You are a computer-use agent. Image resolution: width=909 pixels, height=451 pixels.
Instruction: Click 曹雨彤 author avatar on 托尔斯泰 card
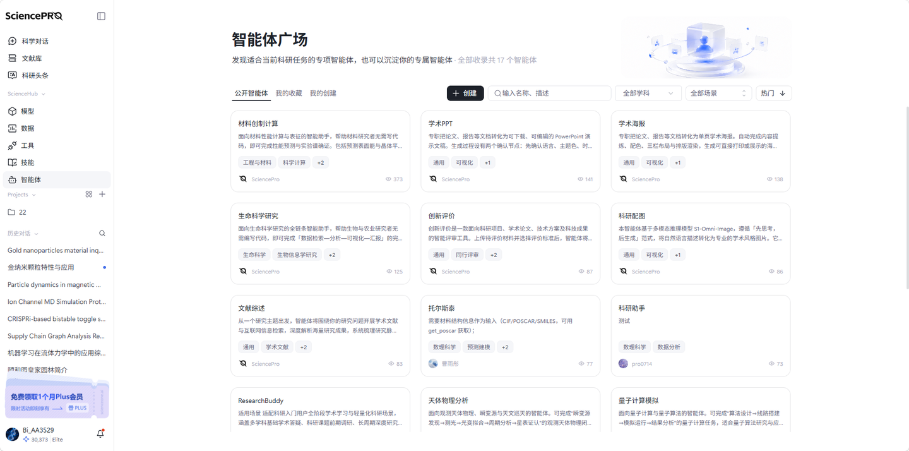pyautogui.click(x=433, y=364)
